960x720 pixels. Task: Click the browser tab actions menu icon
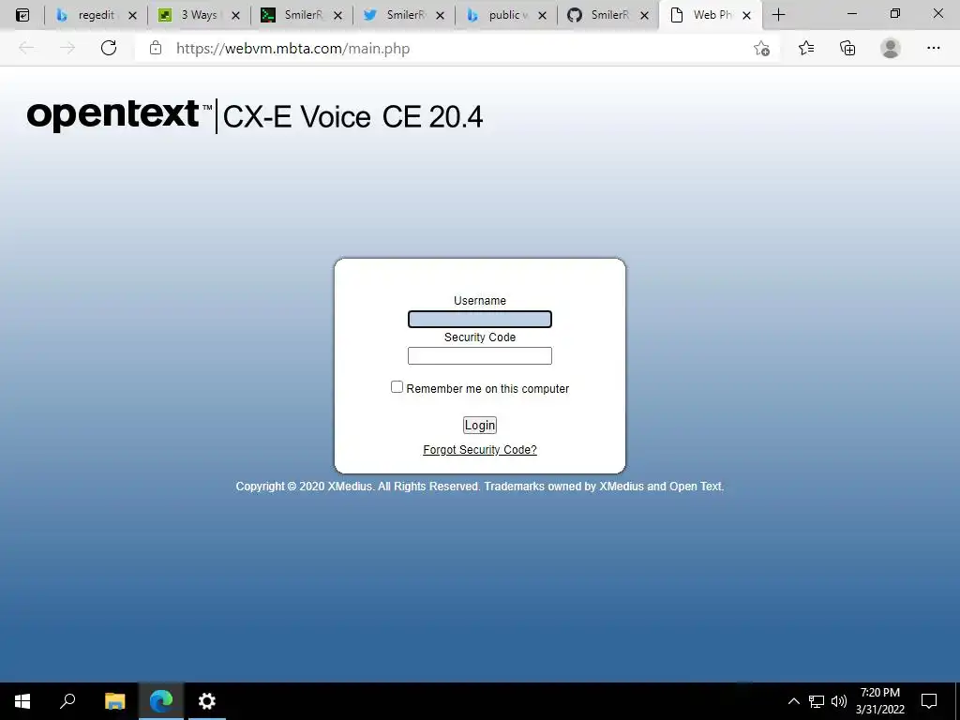click(22, 15)
